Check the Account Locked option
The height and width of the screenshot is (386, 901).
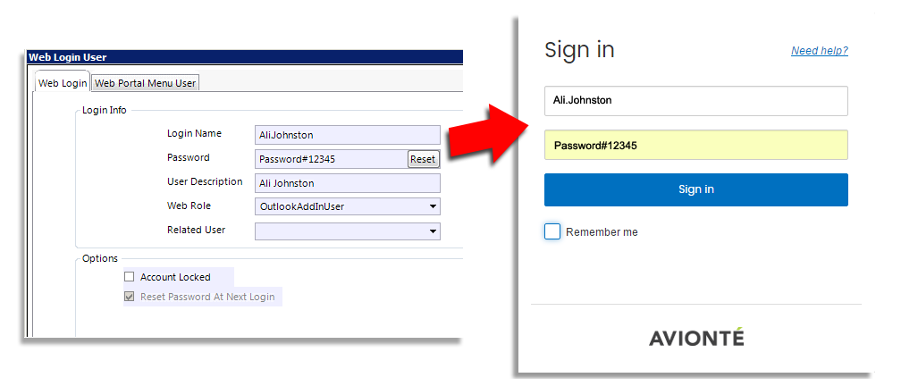click(129, 277)
